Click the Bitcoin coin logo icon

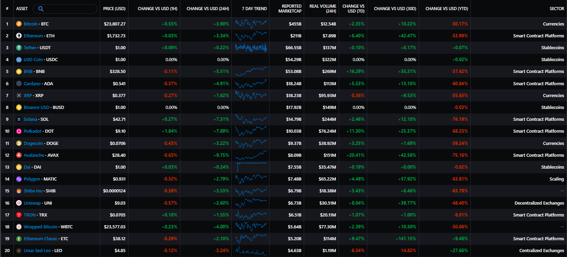coord(19,24)
